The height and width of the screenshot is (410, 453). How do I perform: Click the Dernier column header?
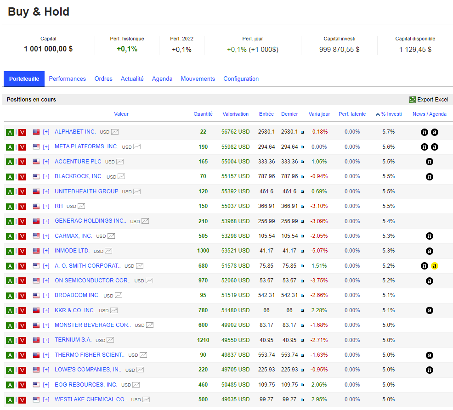point(289,114)
